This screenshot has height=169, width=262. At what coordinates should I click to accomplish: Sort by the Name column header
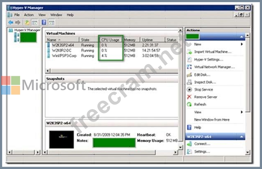tap(62, 40)
